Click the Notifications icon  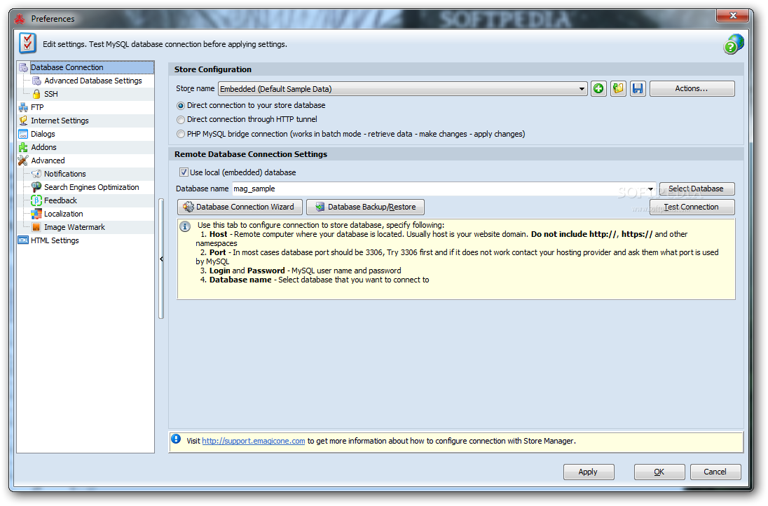point(36,174)
